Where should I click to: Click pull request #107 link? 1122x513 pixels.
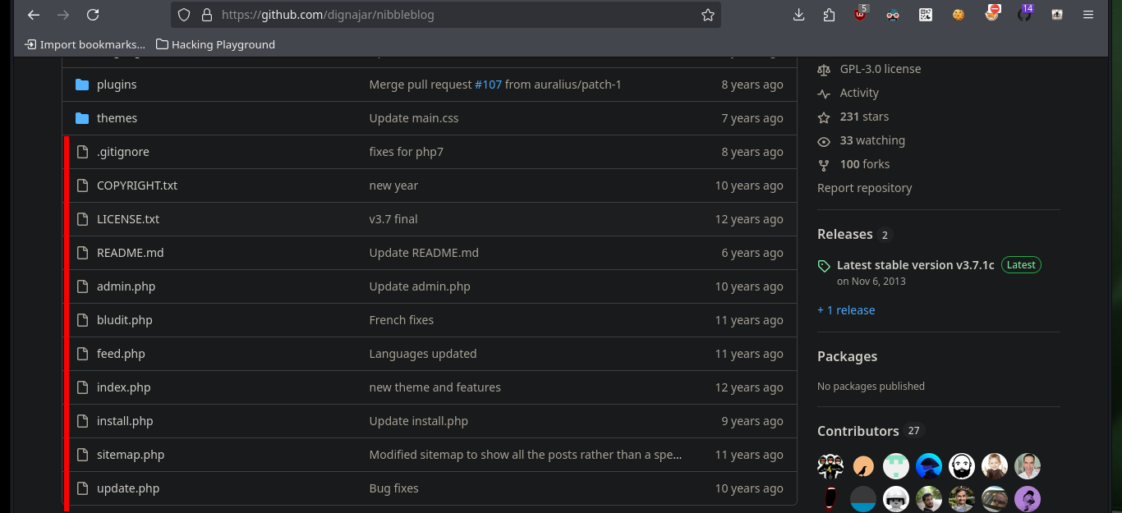click(x=488, y=85)
